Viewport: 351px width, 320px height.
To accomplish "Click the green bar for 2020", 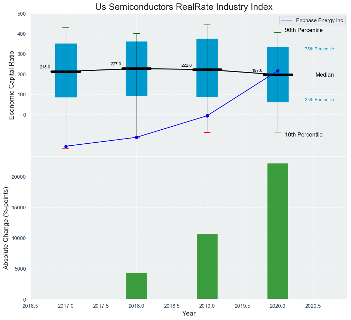I will pos(278,231).
